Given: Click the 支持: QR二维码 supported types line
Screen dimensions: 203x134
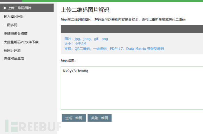Looking at the screenshot, I should click(x=114, y=48).
